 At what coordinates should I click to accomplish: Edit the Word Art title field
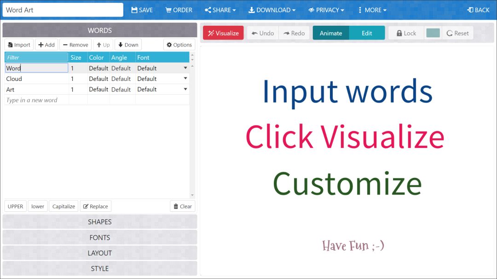tap(63, 10)
